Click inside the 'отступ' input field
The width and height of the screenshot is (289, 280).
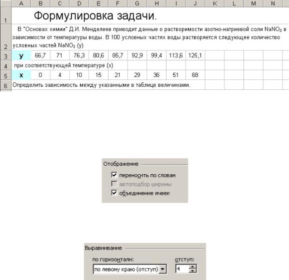(182, 269)
